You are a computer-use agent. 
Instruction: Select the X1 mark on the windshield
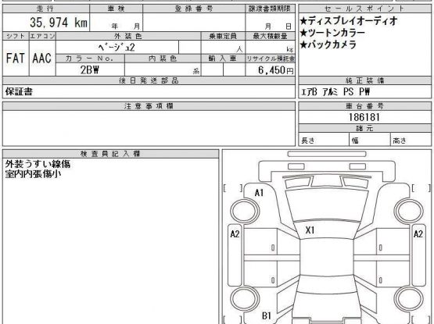[x=310, y=230]
